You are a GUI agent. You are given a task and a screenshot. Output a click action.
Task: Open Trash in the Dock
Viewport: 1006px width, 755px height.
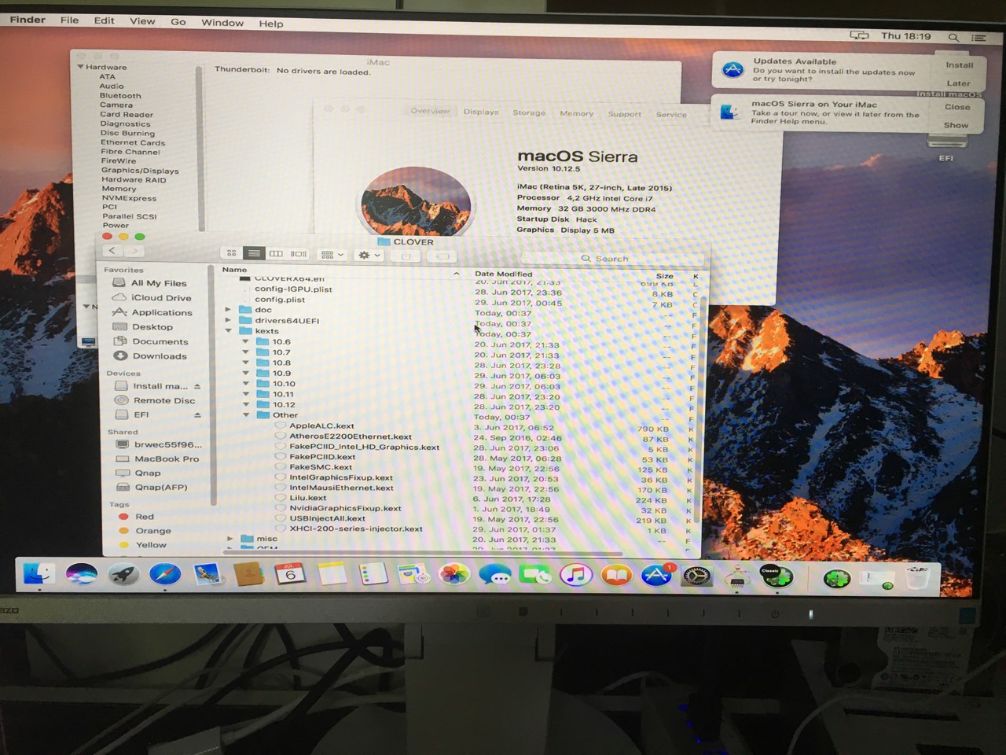pos(917,579)
